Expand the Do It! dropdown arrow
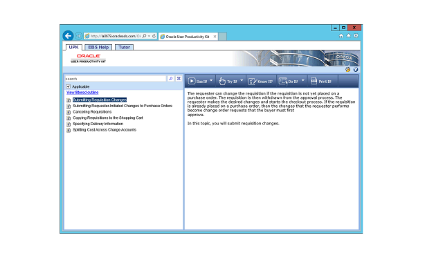This screenshot has width=443, height=280. tap(303, 81)
